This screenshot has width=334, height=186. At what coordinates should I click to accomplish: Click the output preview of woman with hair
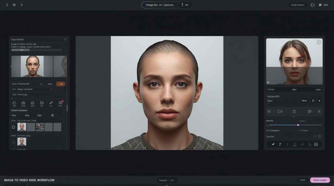[x=294, y=61]
